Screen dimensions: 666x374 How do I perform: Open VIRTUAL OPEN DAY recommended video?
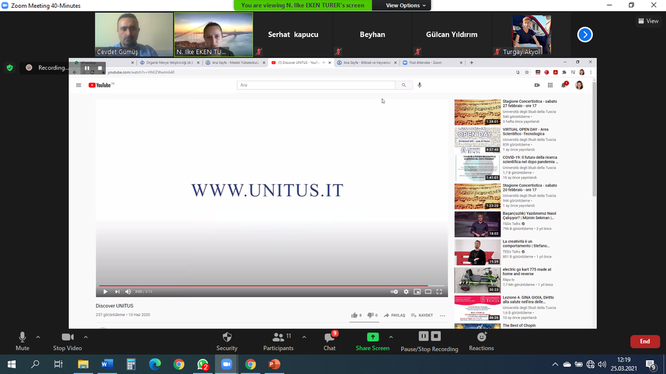tap(477, 140)
